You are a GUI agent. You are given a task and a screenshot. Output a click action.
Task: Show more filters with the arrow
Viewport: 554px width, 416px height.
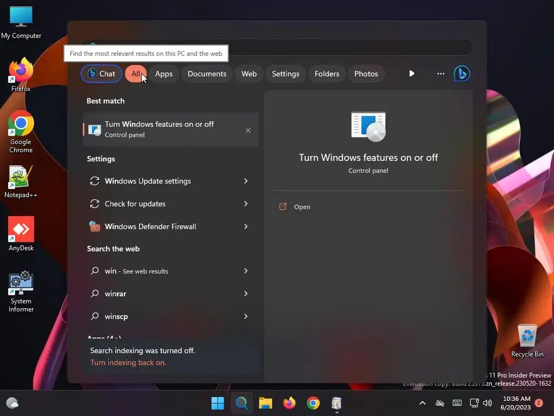[x=412, y=74]
